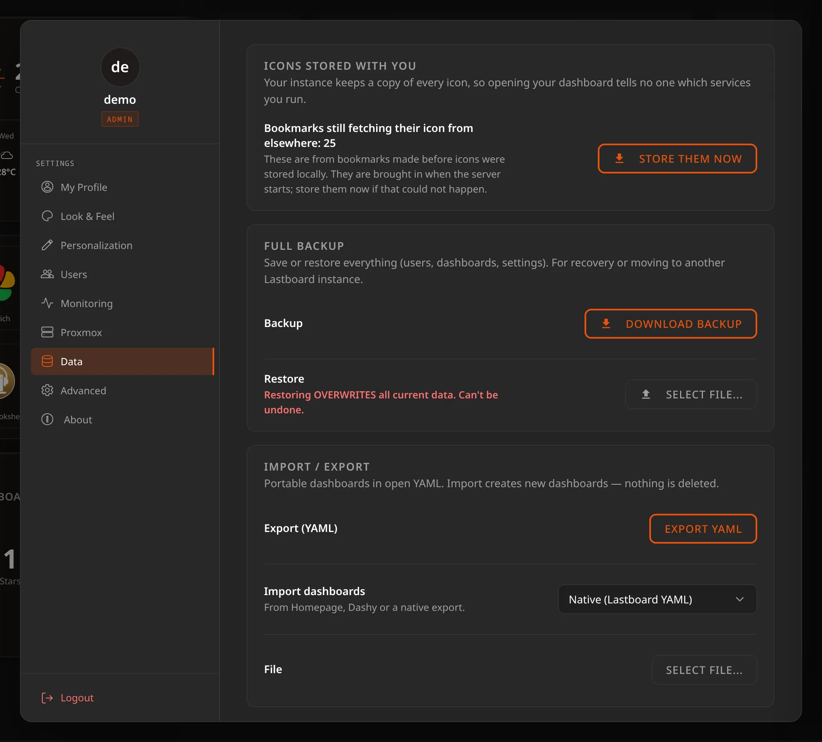Click the 'ICONS STORED WITH YOU' heading

coord(340,66)
